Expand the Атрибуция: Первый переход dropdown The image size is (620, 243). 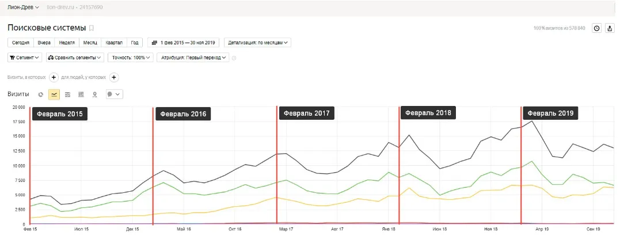tap(193, 58)
